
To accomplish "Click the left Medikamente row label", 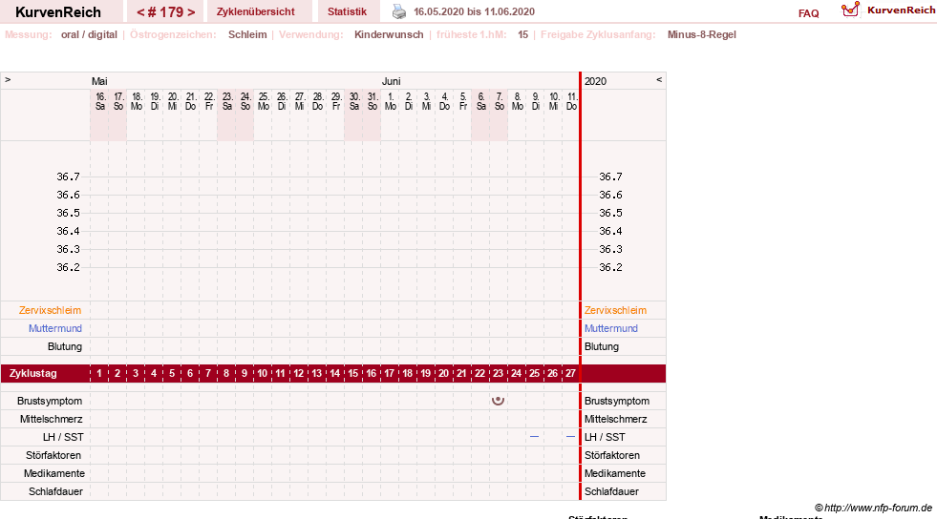I will tap(54, 473).
